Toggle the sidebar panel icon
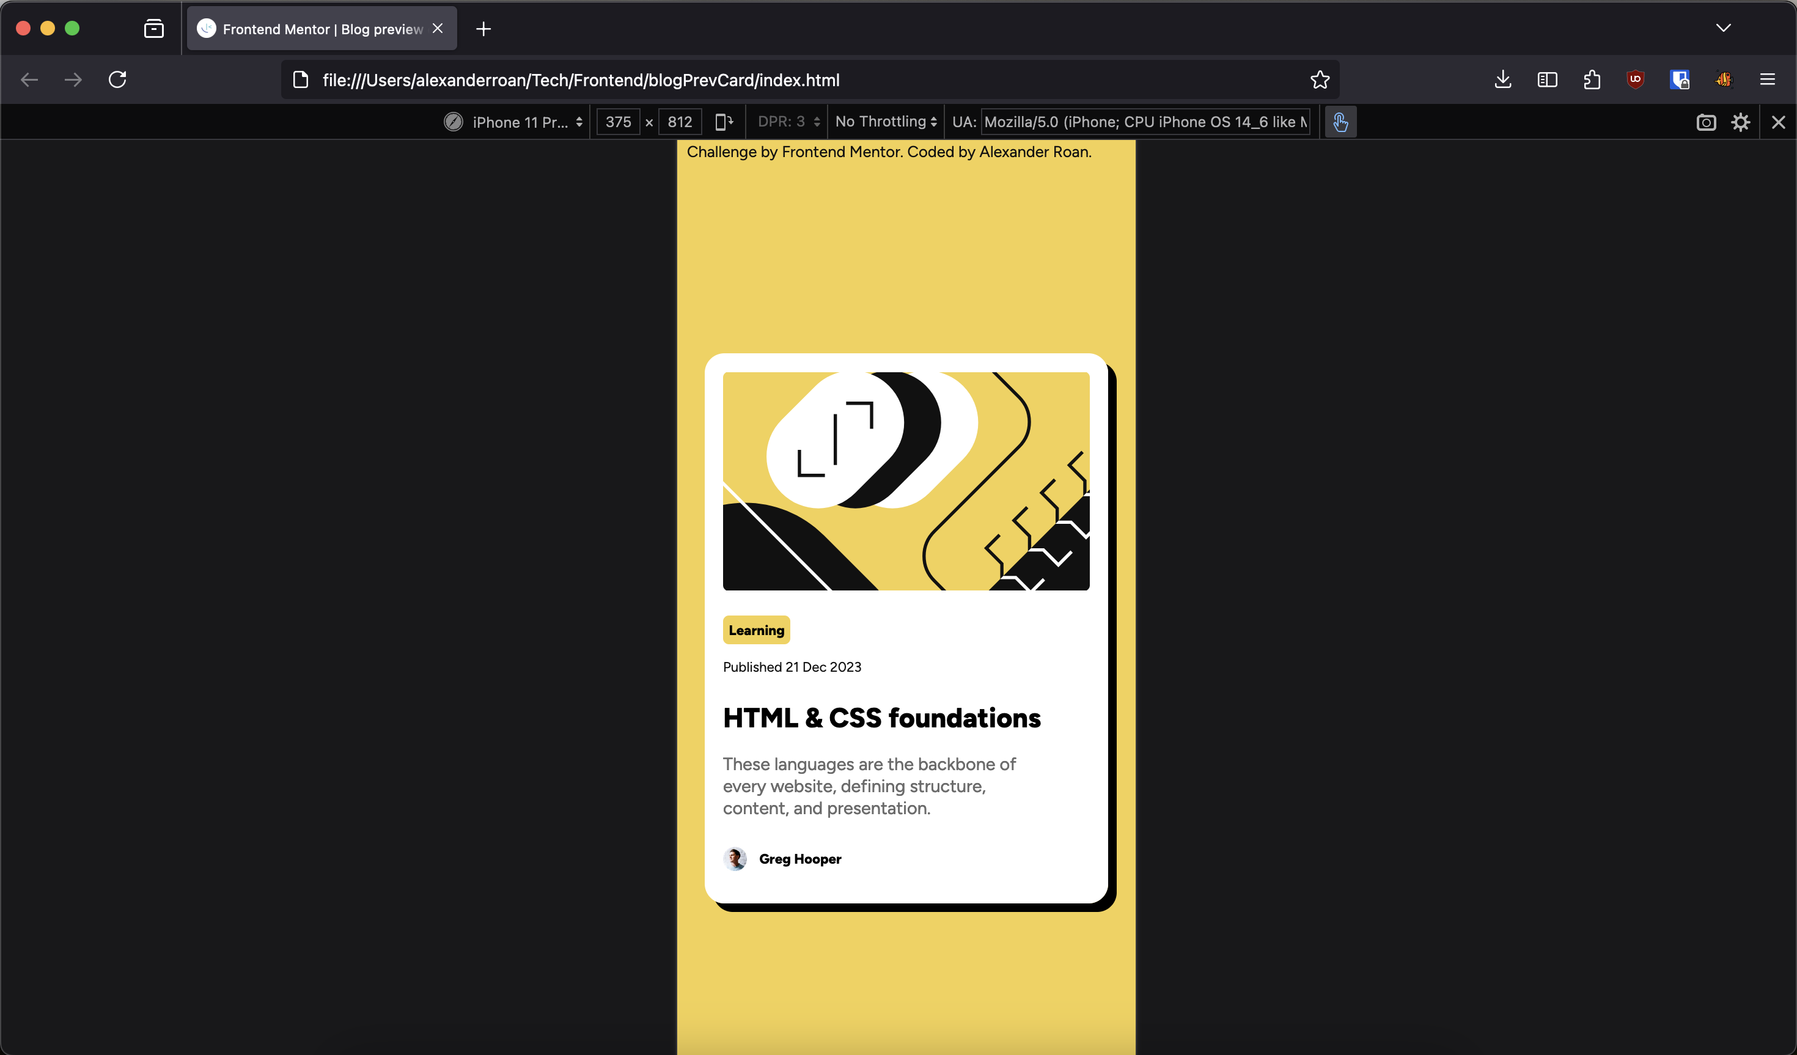This screenshot has height=1055, width=1797. click(1546, 79)
